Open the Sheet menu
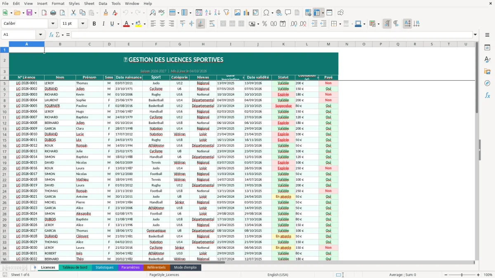The height and width of the screenshot is (278, 495). (x=89, y=3)
